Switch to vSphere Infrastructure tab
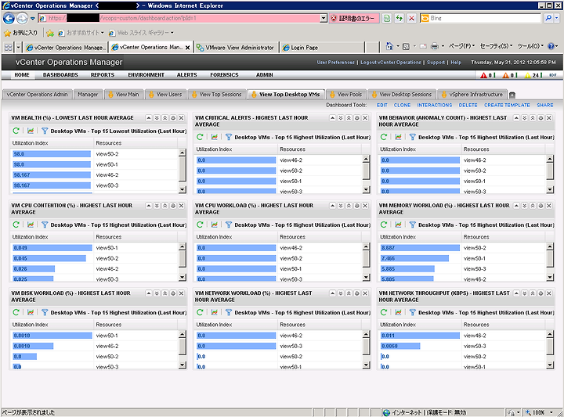 tap(472, 94)
